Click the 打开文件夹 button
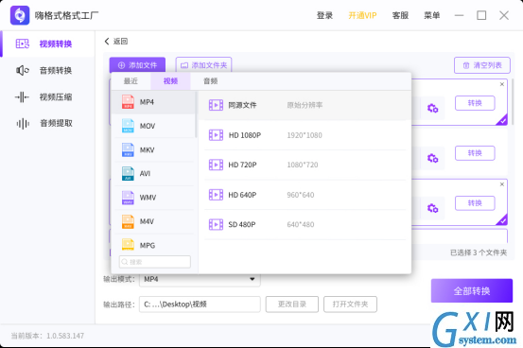 click(350, 304)
